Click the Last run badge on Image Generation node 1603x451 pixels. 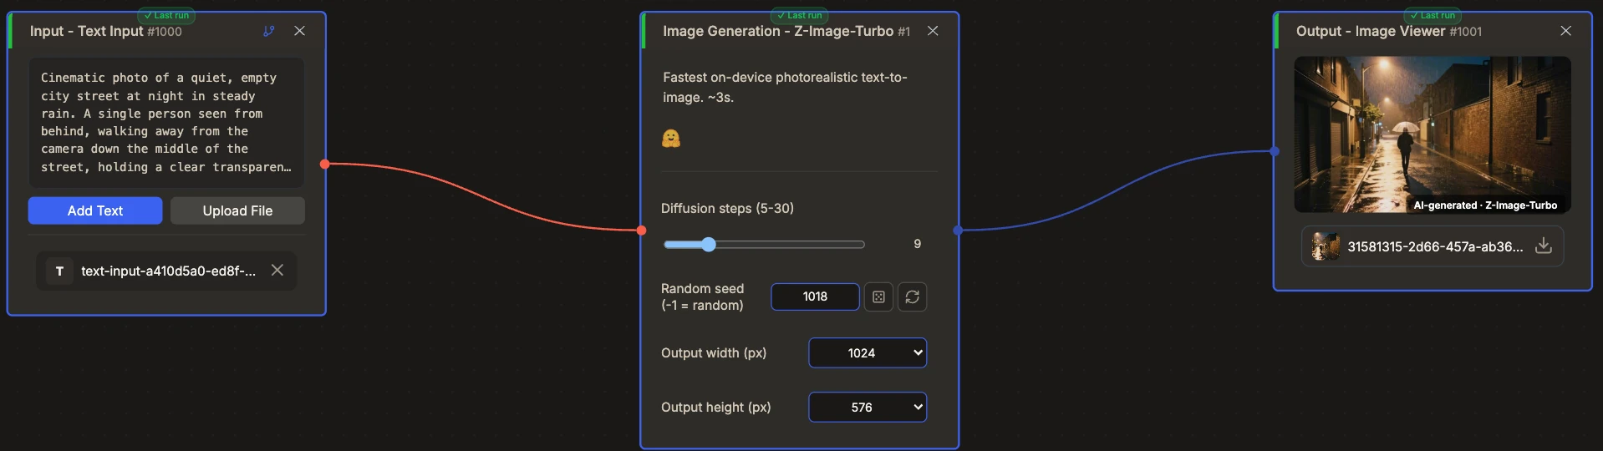[x=800, y=15]
